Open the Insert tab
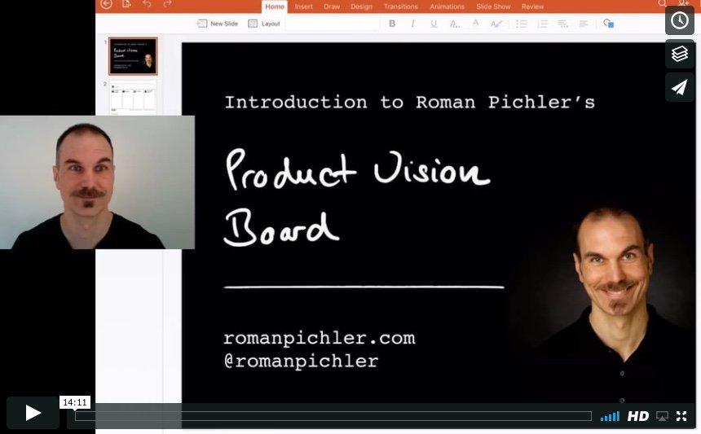The image size is (701, 434). point(303,7)
